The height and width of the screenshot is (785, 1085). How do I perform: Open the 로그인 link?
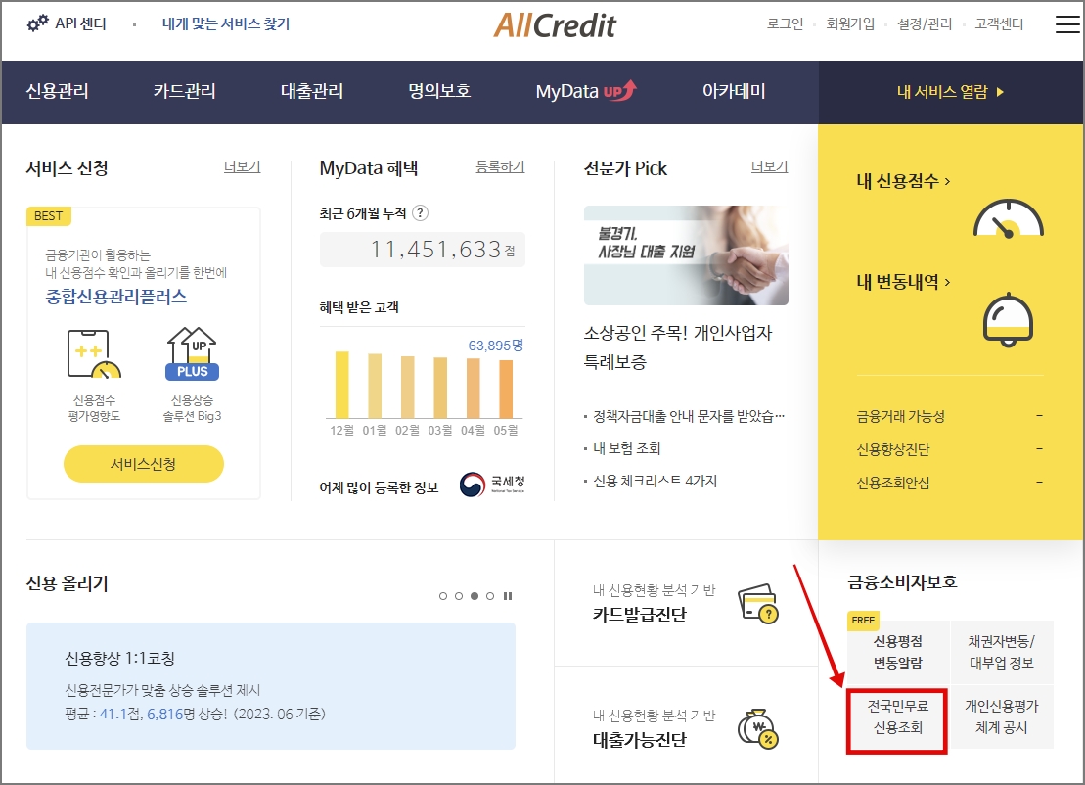(x=785, y=24)
